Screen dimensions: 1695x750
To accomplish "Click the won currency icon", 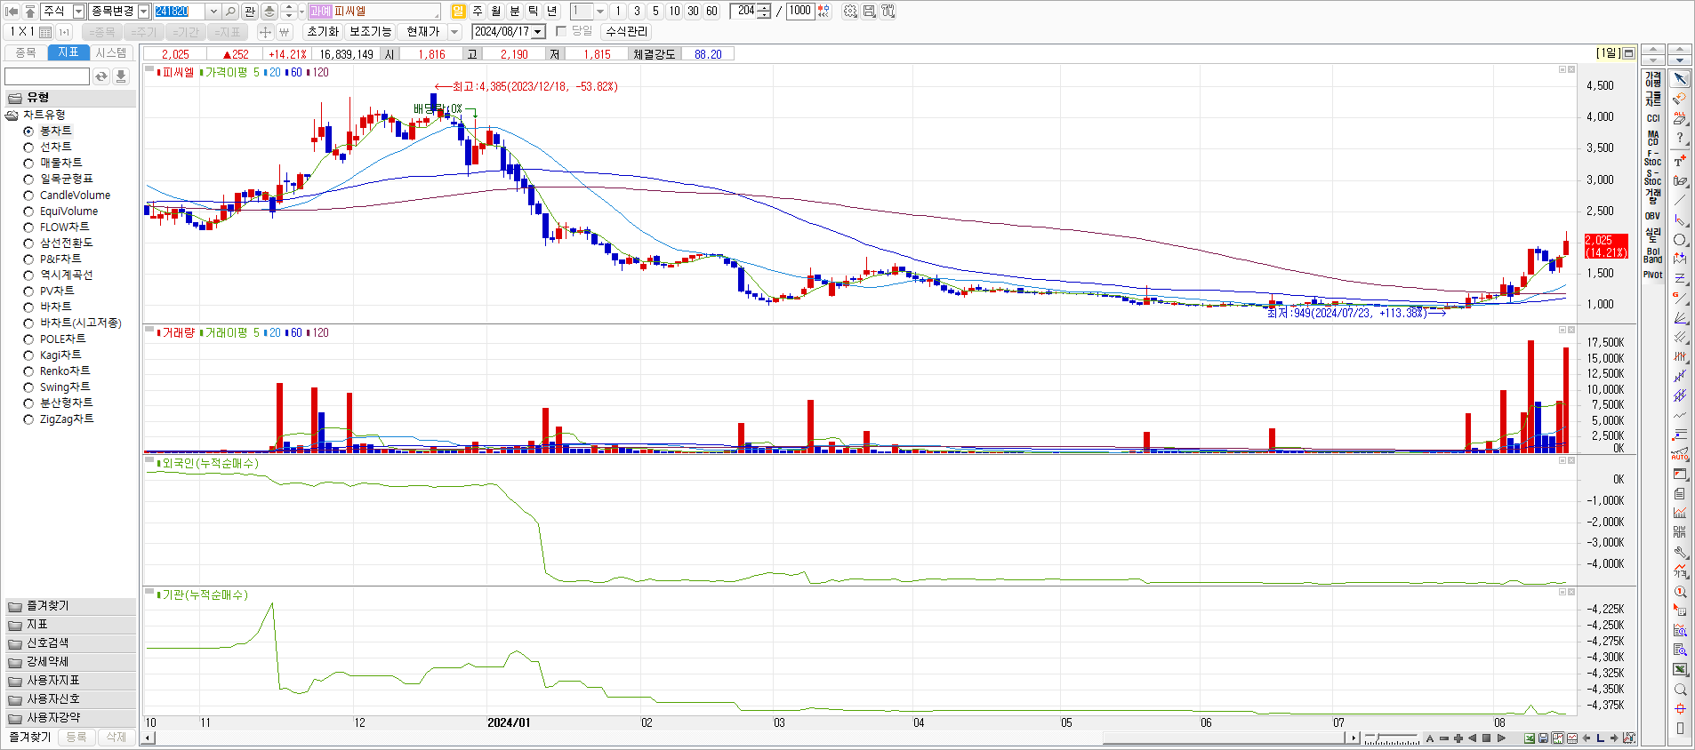I will [285, 32].
